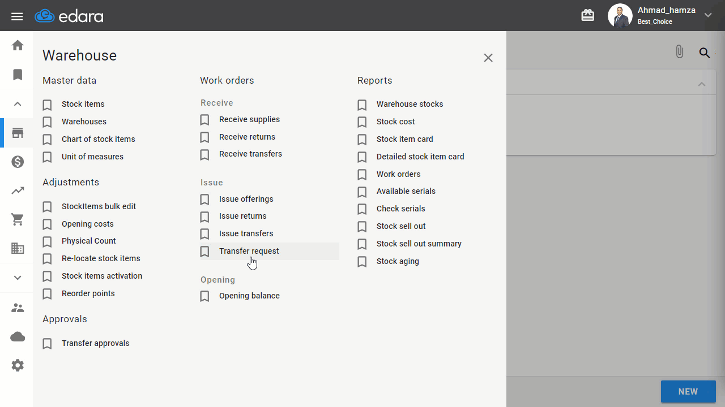Open Physical Count link
The image size is (725, 407).
(x=89, y=241)
